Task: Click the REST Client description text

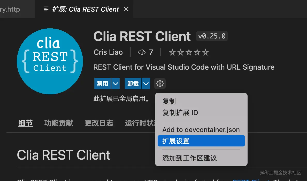Action: coord(184,67)
